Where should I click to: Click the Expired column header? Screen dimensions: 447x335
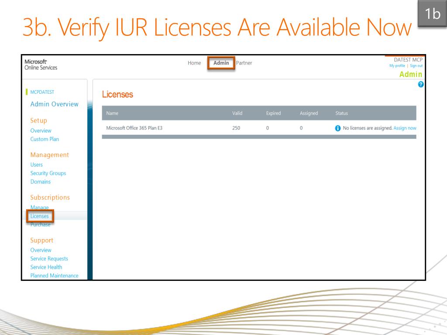(273, 113)
